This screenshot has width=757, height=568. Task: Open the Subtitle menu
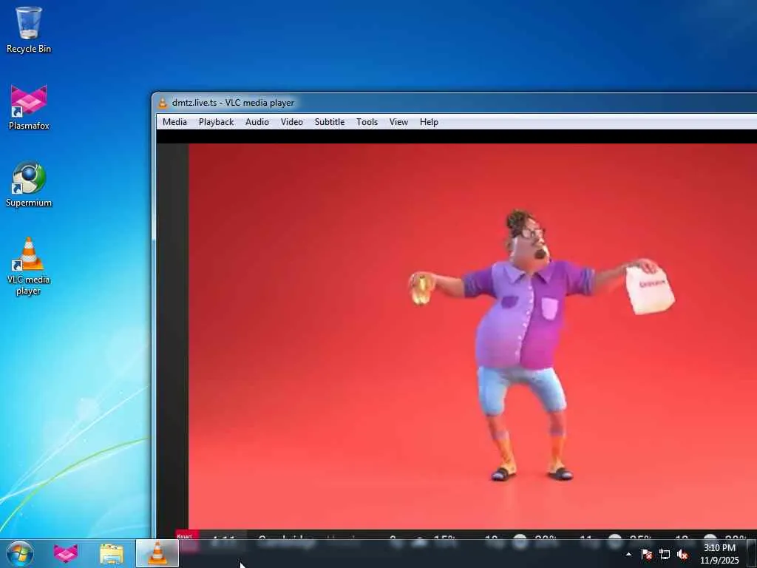pyautogui.click(x=330, y=122)
